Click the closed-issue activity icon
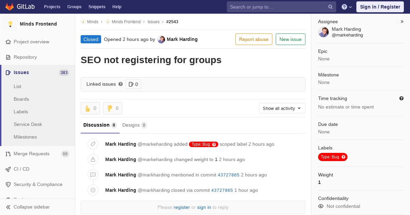 point(93,190)
